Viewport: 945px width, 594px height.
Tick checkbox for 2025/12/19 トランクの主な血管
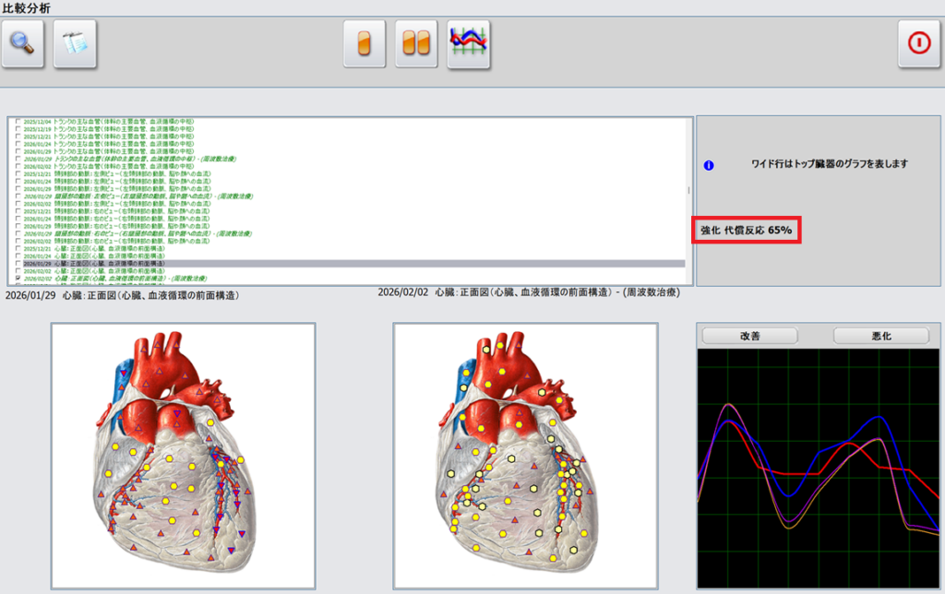pyautogui.click(x=18, y=130)
